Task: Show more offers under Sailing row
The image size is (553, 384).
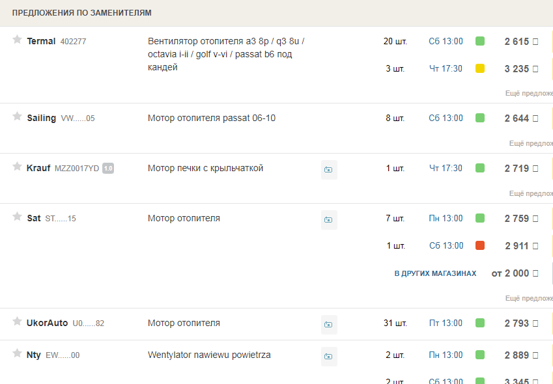Action: [x=530, y=143]
